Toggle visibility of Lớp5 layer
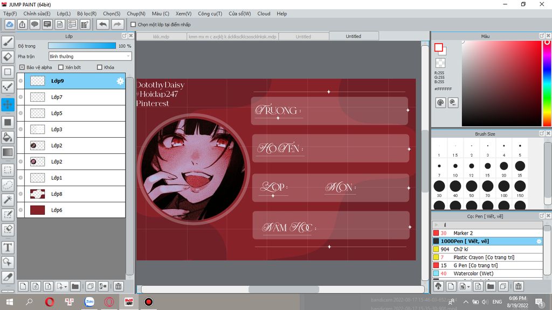 [x=21, y=113]
